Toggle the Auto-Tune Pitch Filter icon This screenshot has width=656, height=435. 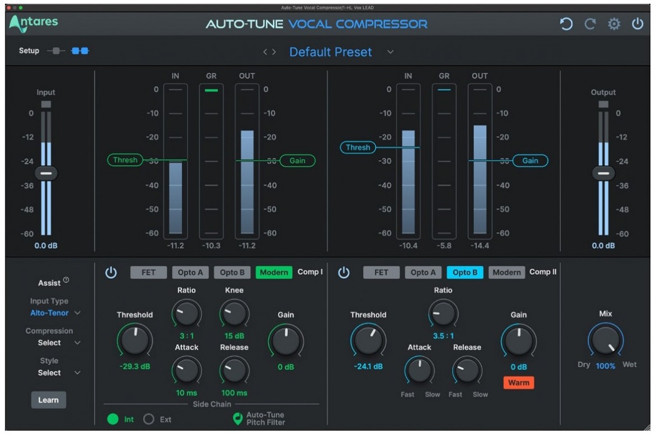point(237,419)
